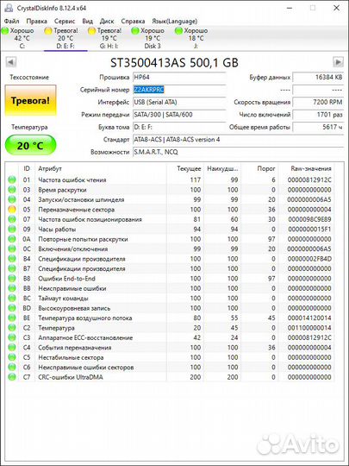Click green status icon for attribute C2
Image resolution: width=349 pixels, height=466 pixels.
coord(12,328)
